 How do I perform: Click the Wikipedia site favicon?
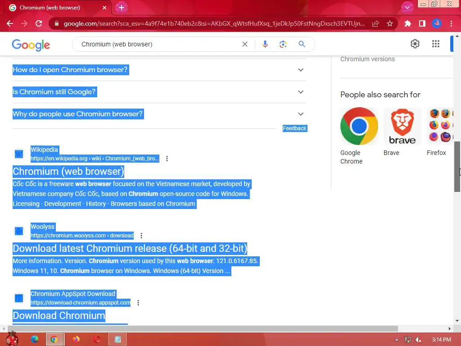19,154
